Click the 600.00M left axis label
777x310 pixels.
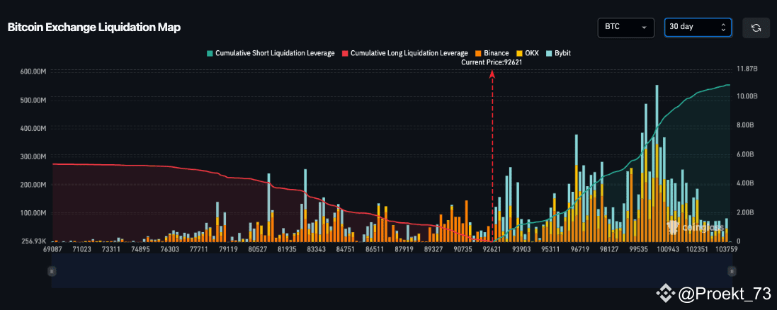click(x=33, y=71)
